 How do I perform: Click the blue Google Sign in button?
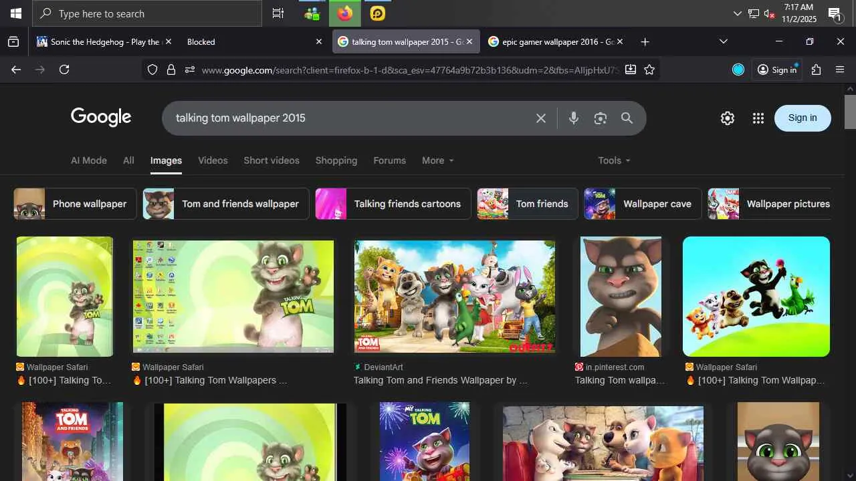coord(802,118)
